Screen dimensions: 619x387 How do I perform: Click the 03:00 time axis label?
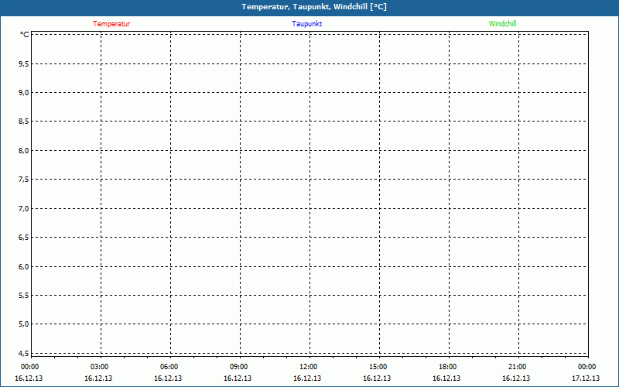point(100,367)
